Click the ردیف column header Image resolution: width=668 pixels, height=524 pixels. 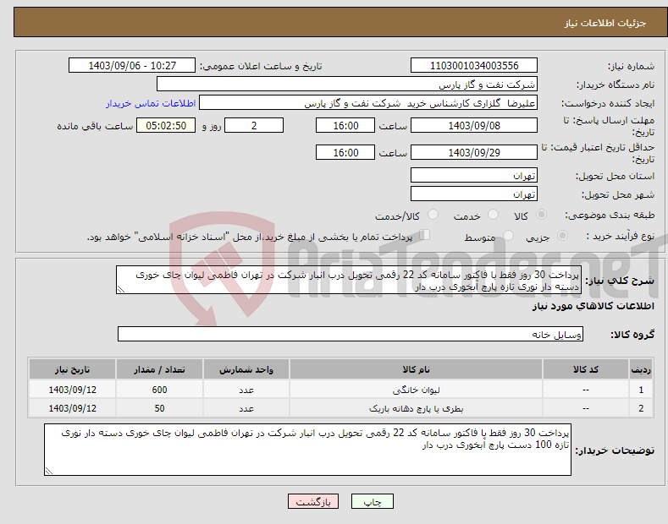click(x=641, y=369)
